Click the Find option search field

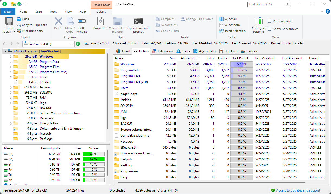pyautogui.click(x=266, y=4)
